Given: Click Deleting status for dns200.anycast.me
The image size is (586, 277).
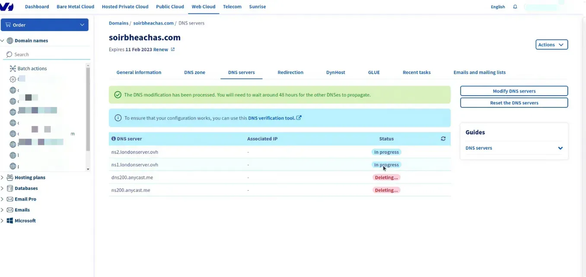Looking at the screenshot, I should 386,177.
